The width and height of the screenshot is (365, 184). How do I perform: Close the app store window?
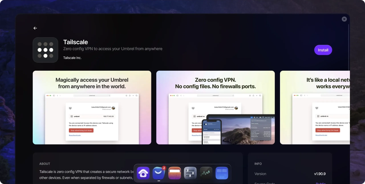coord(344,19)
